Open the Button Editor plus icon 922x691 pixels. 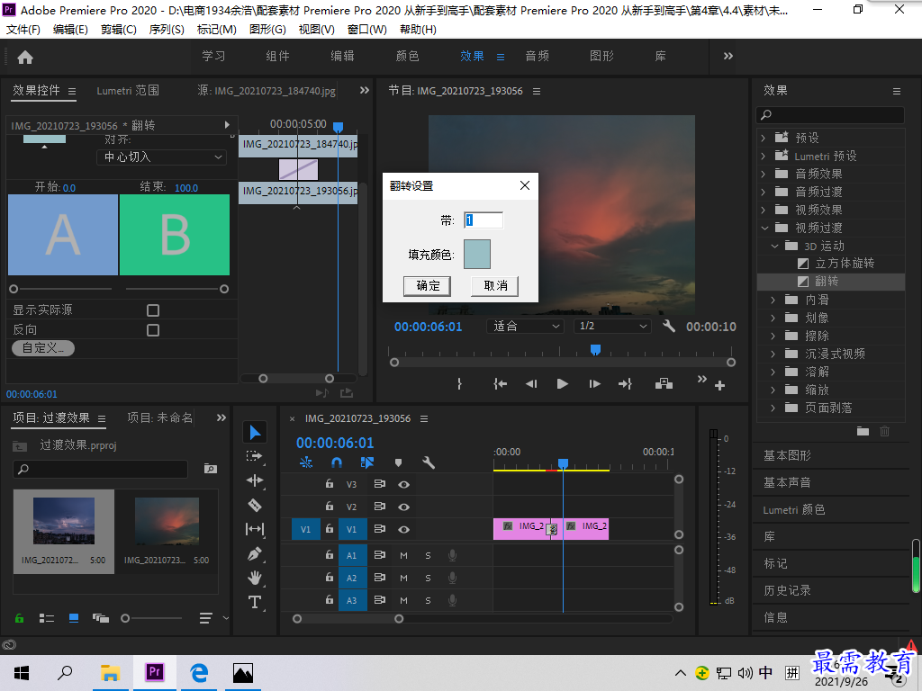[x=719, y=385]
